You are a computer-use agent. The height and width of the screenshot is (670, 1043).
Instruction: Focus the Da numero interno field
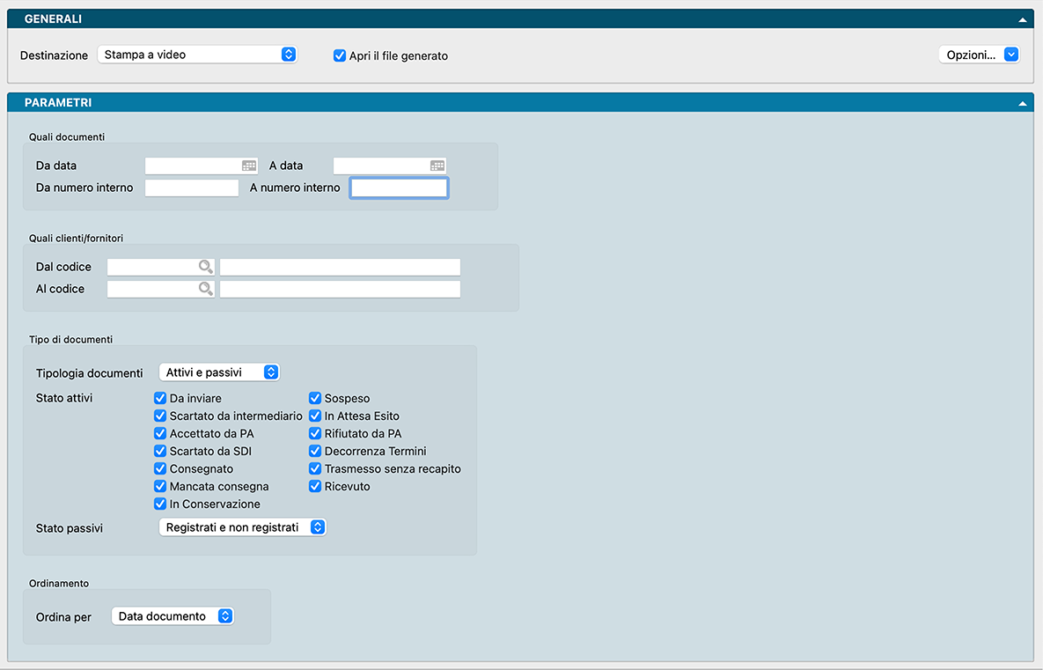(192, 188)
